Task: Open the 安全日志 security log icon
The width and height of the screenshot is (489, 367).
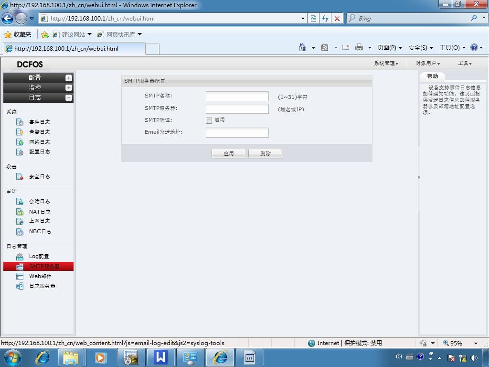Action: (x=20, y=177)
